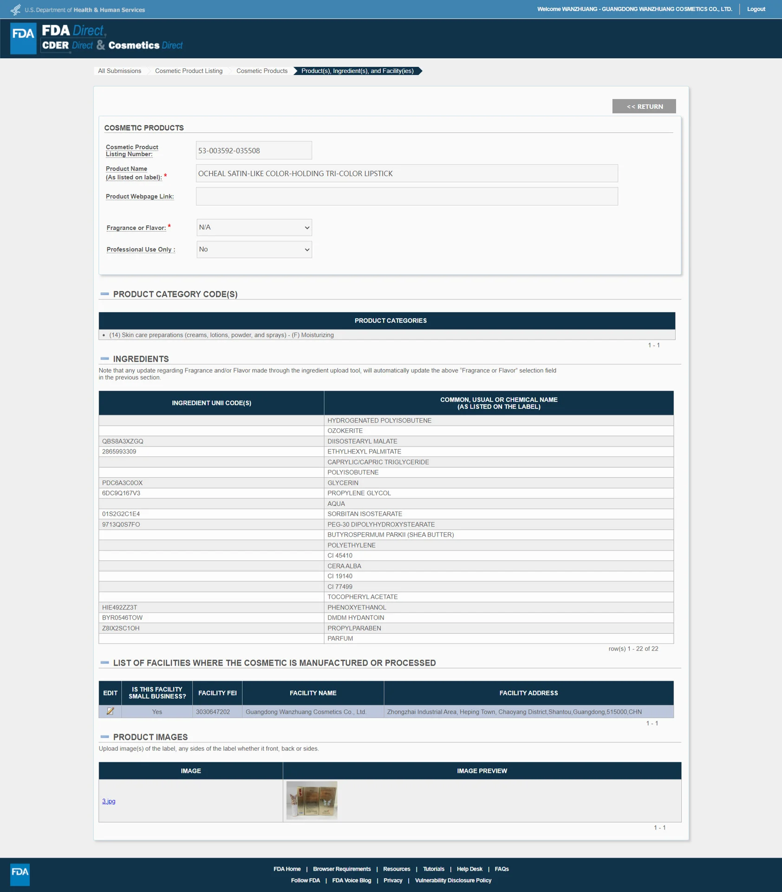Click the RETURN button
The width and height of the screenshot is (782, 892).
644,106
